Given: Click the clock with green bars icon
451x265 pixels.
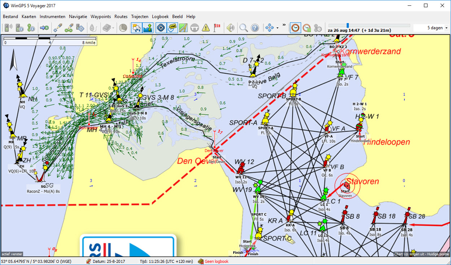Looking at the screenshot, I should pyautogui.click(x=307, y=27).
